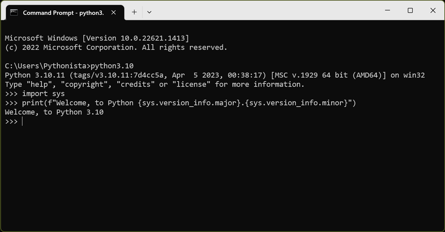Maximize the terminal window
The image size is (445, 232).
pyautogui.click(x=410, y=10)
